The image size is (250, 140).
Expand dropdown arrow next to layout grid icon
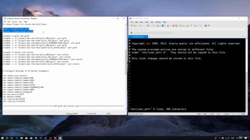[x=202, y=26]
